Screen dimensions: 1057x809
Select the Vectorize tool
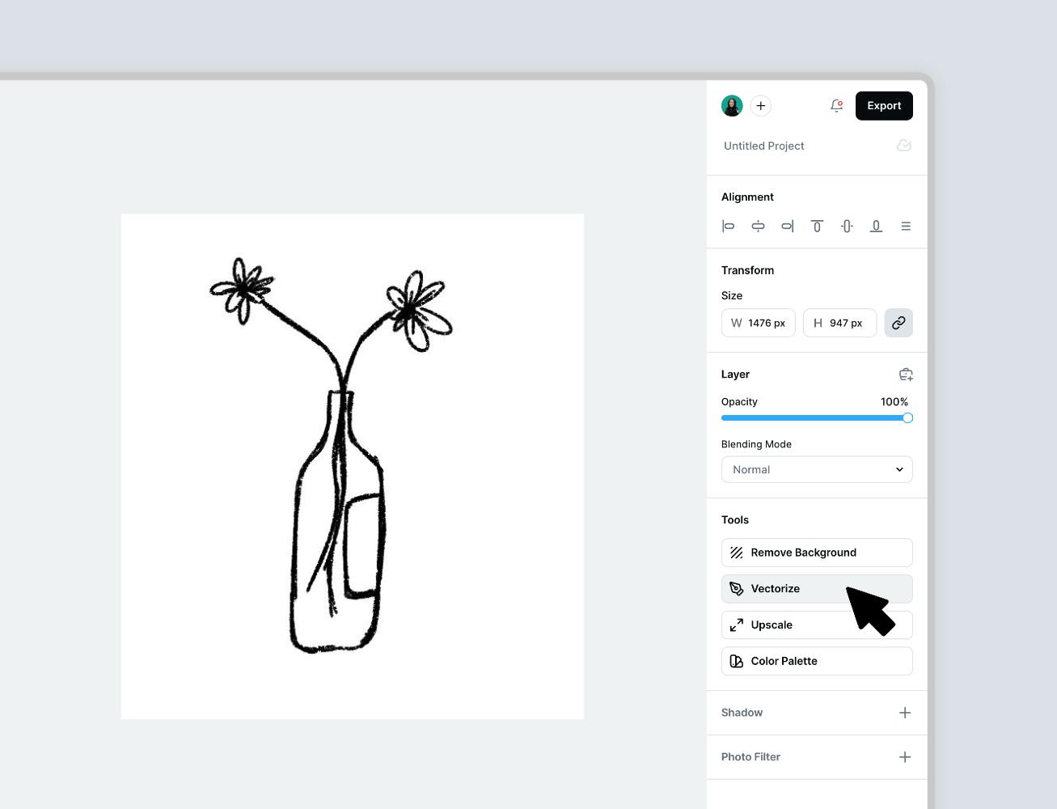(x=817, y=588)
